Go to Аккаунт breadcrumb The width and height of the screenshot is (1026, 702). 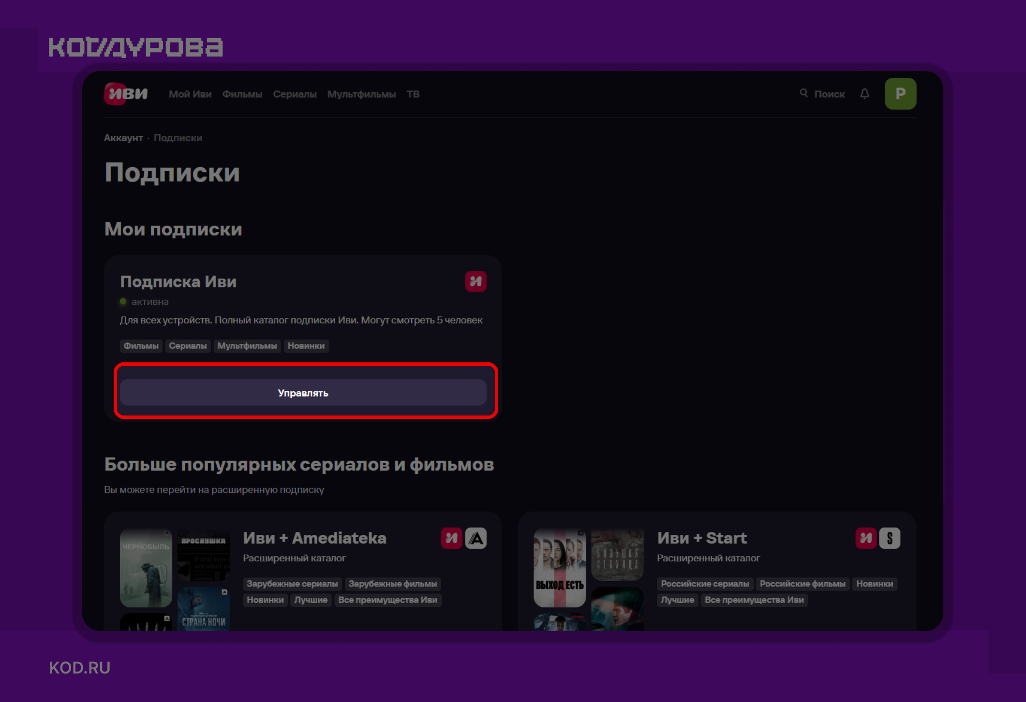pos(123,138)
